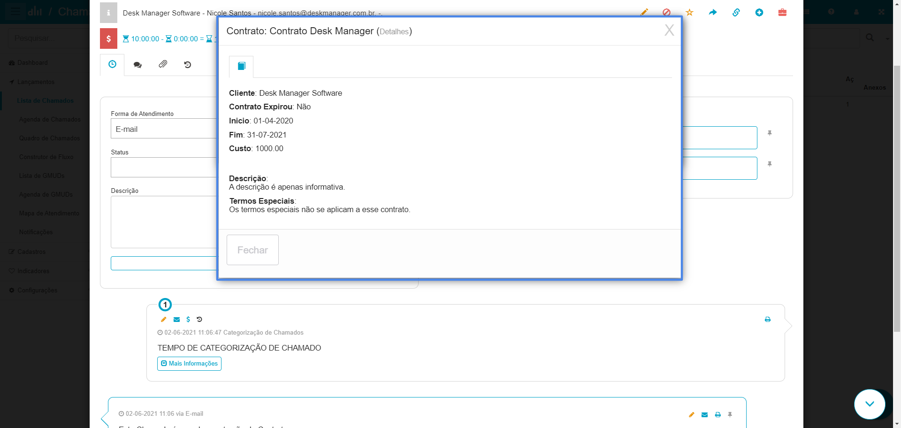Edit the via E-mail entry pencil icon
Screen dimensions: 901x428
tap(691, 415)
